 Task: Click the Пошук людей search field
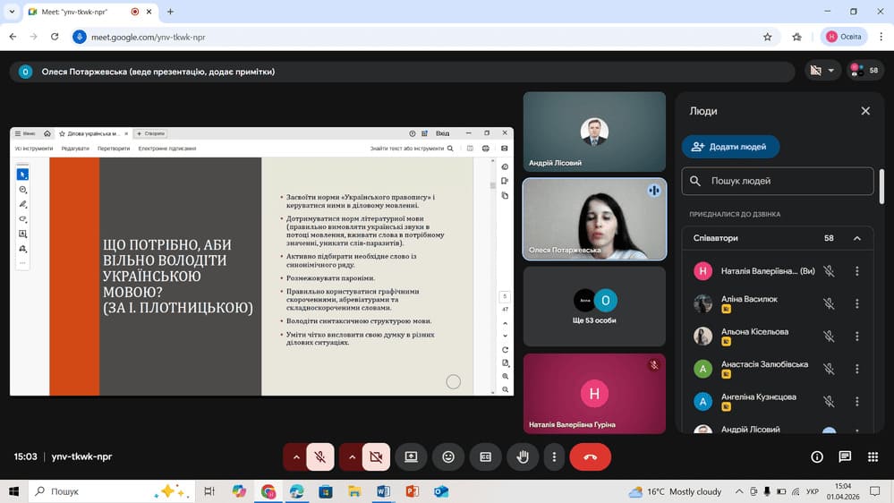[777, 181]
